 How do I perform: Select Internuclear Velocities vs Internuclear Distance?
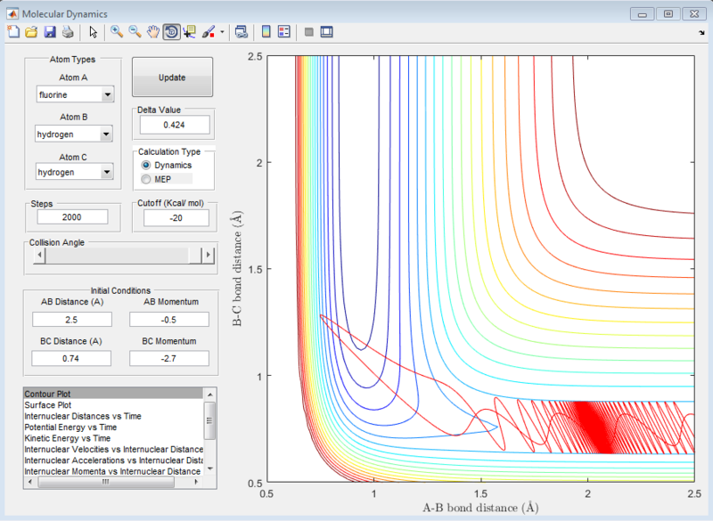pyautogui.click(x=113, y=449)
